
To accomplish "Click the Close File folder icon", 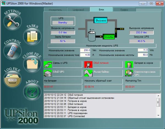I will 32,64.
